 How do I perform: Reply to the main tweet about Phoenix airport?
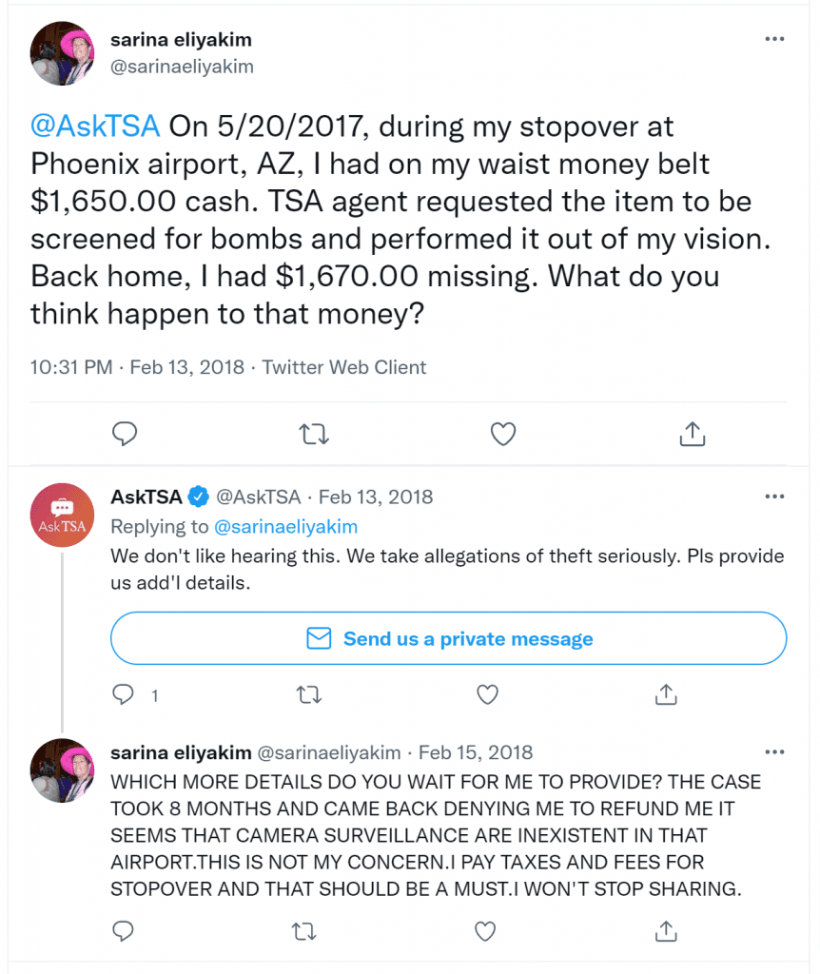125,434
